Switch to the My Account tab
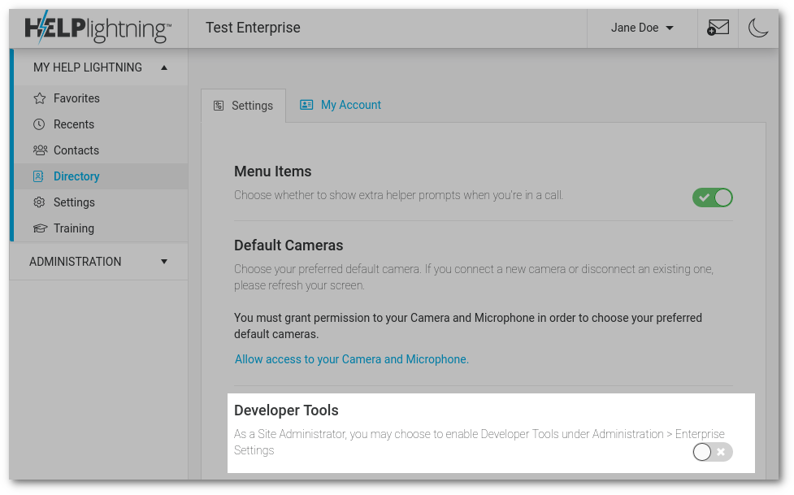 (341, 105)
